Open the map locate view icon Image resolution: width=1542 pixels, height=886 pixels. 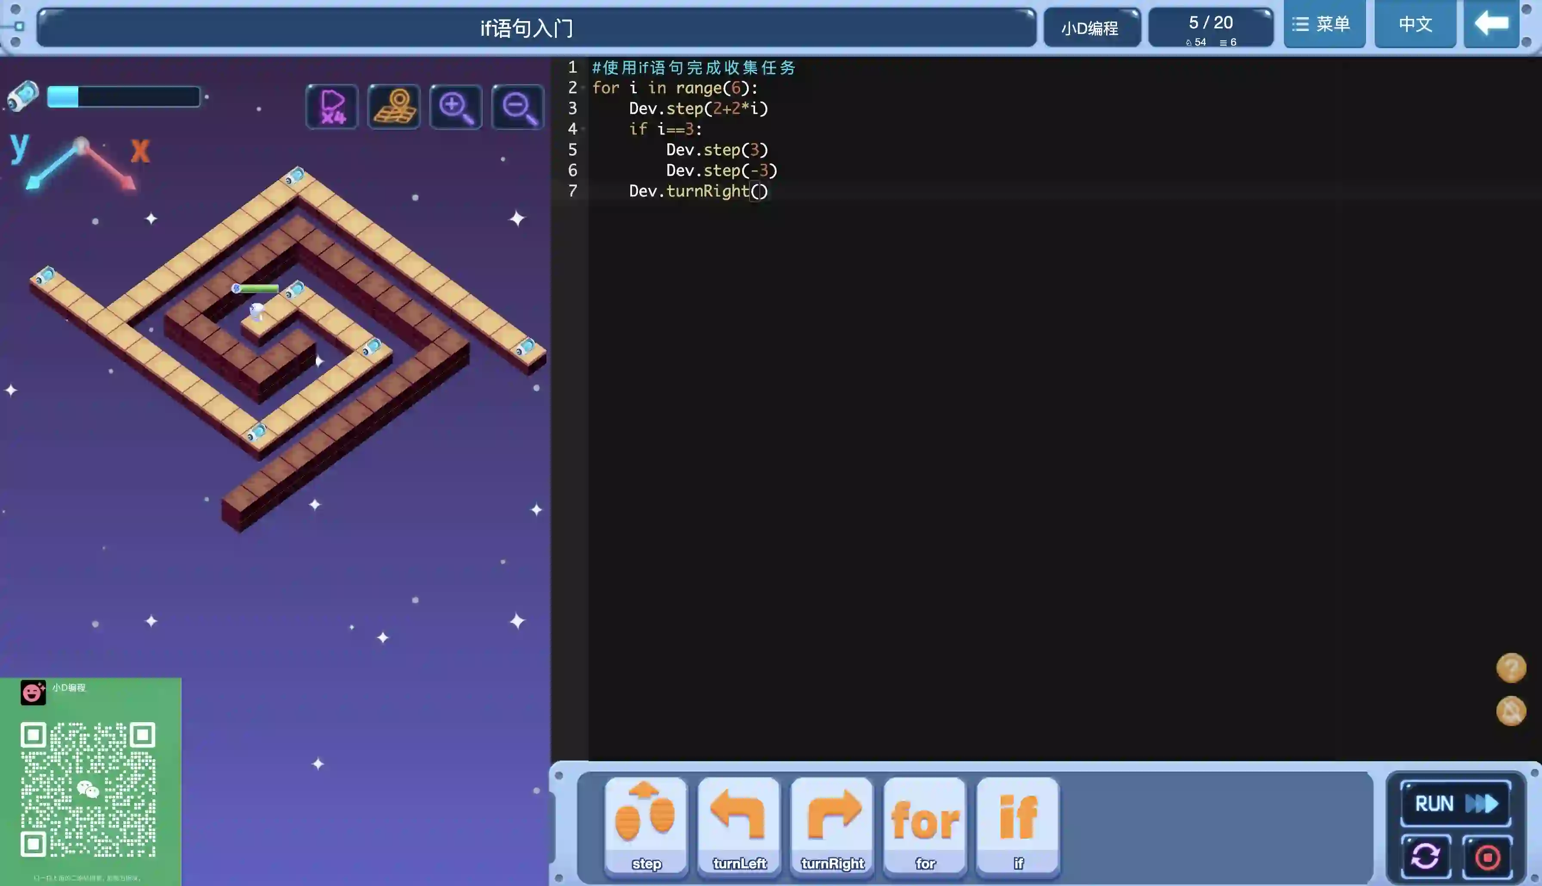click(x=394, y=107)
